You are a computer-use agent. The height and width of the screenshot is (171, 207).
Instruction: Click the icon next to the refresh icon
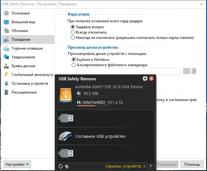[x=67, y=166]
